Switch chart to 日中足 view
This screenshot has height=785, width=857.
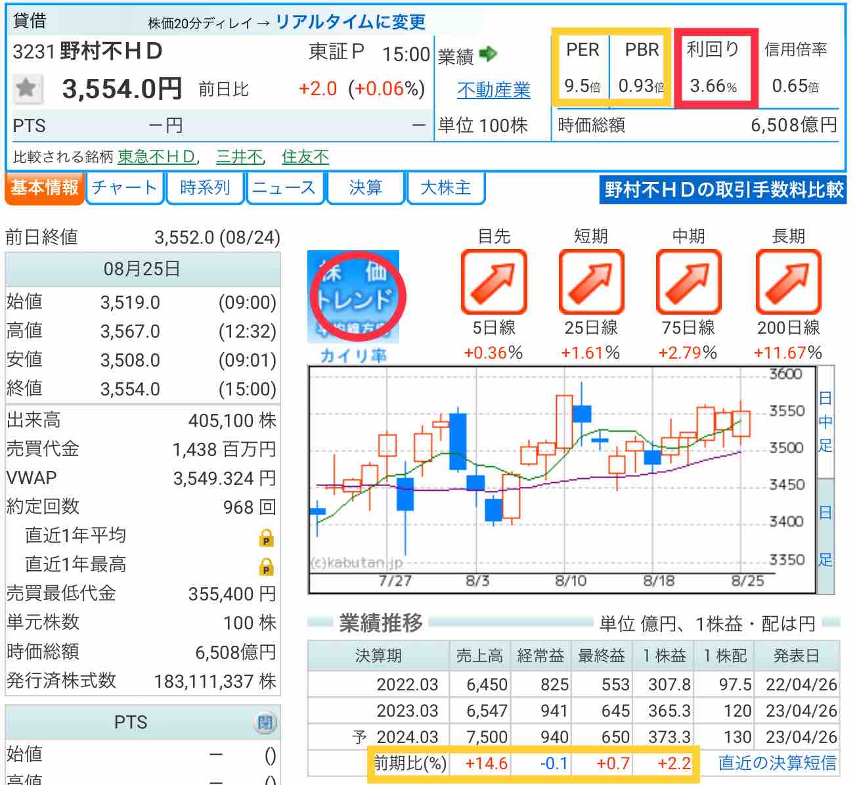[825, 422]
